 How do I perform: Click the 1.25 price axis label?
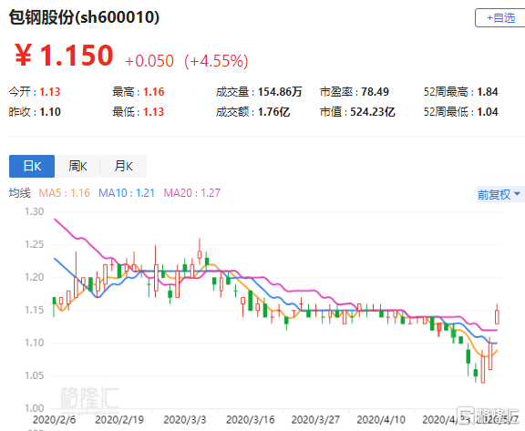(34, 244)
